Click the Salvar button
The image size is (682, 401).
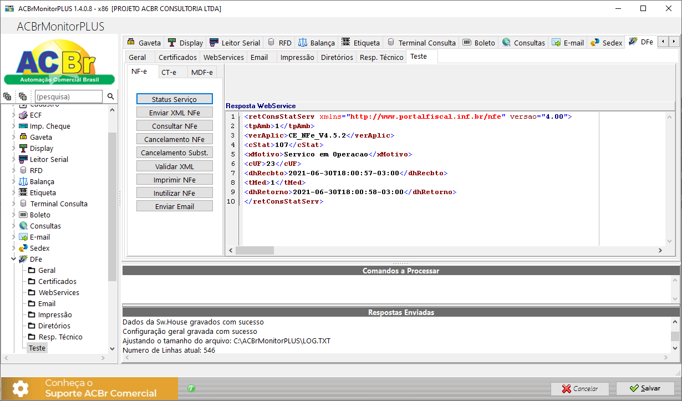[645, 388]
